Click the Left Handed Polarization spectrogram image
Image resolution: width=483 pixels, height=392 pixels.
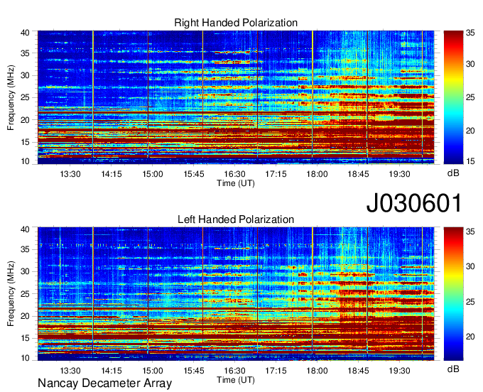click(x=236, y=294)
